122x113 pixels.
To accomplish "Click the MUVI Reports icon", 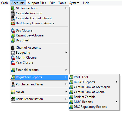I will coord(71,102).
